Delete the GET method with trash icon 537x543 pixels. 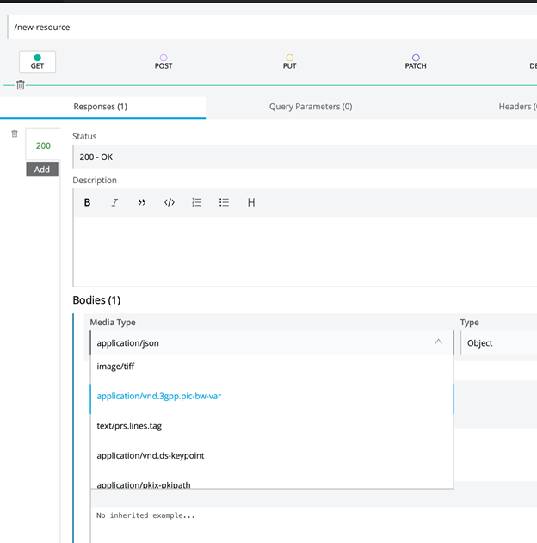click(21, 84)
